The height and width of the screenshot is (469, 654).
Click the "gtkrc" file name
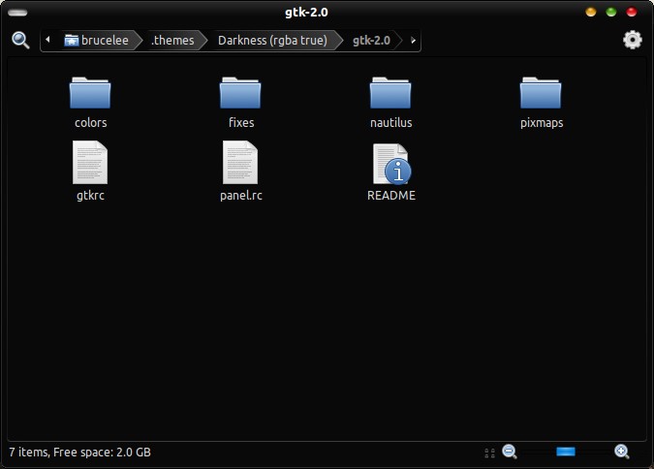pos(90,196)
